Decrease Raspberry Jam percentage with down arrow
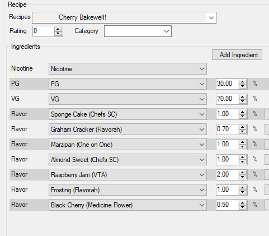The width and height of the screenshot is (269, 236). pyautogui.click(x=243, y=177)
